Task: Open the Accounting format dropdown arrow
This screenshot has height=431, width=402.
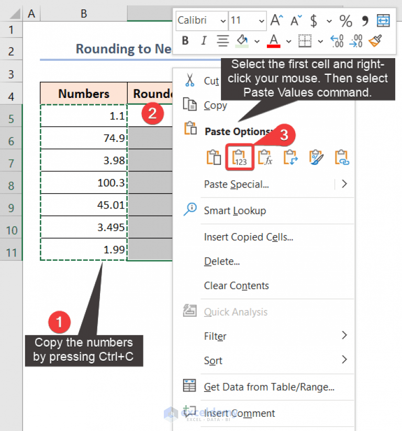Action: (329, 21)
